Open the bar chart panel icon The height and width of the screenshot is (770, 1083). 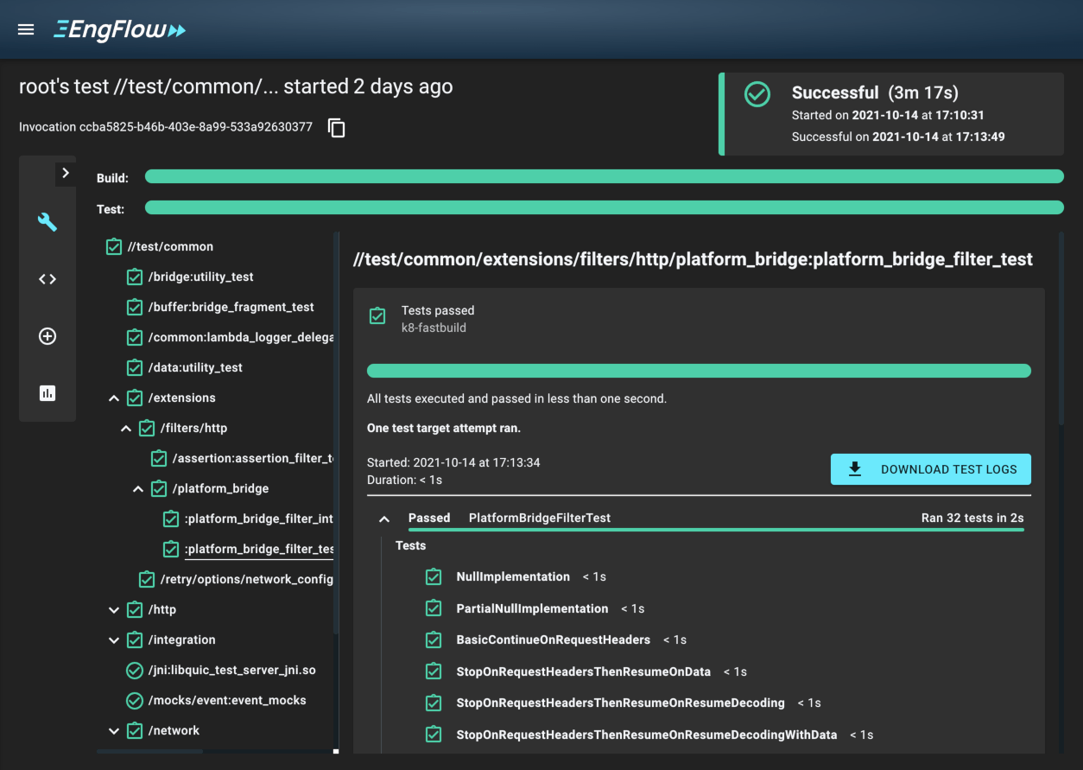[x=47, y=393]
